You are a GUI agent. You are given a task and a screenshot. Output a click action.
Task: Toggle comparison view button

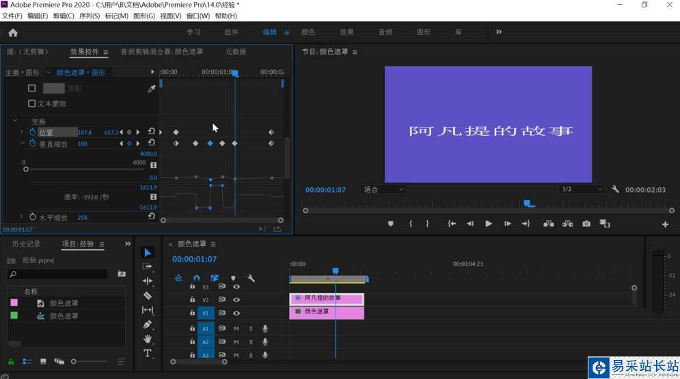[605, 224]
